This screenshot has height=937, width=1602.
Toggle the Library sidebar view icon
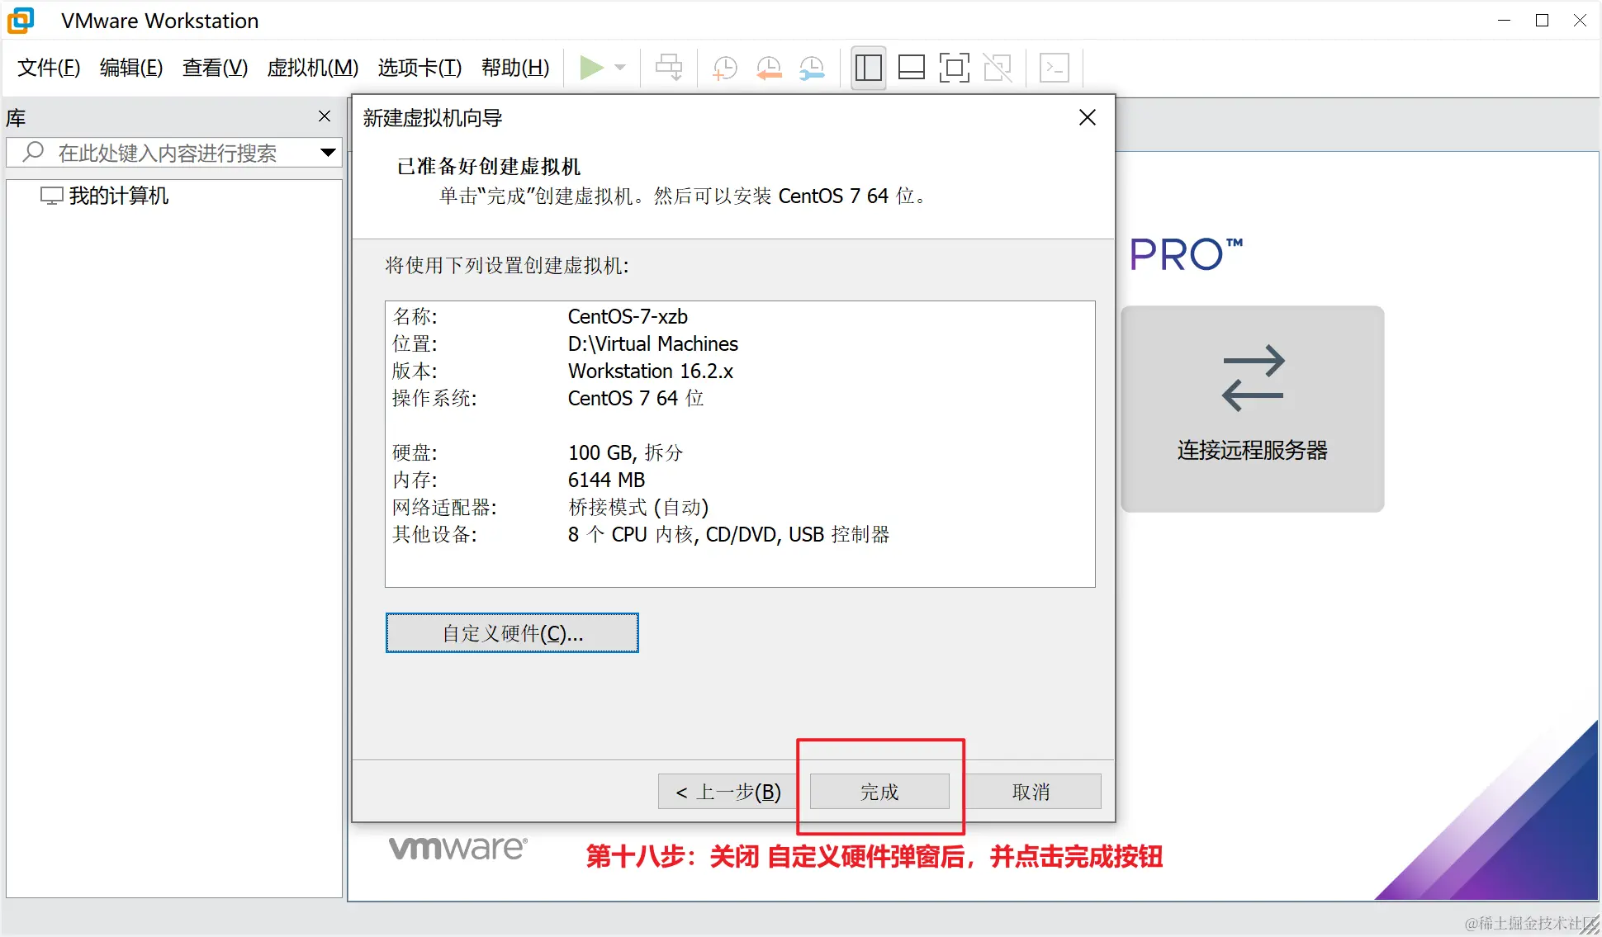pos(869,68)
